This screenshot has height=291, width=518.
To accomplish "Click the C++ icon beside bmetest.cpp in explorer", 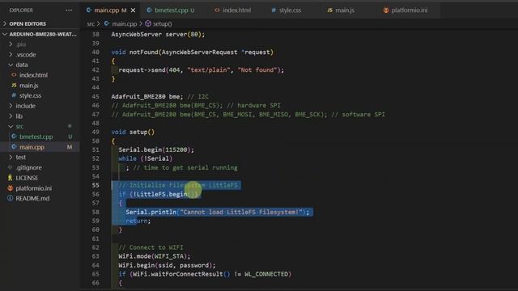I will click(14, 137).
